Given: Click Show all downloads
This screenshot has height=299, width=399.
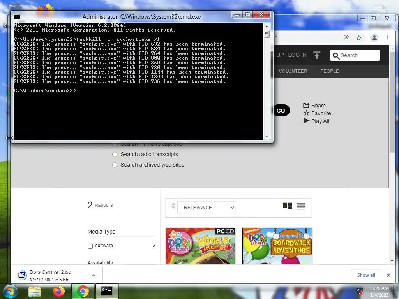Looking at the screenshot, I should coord(366,275).
